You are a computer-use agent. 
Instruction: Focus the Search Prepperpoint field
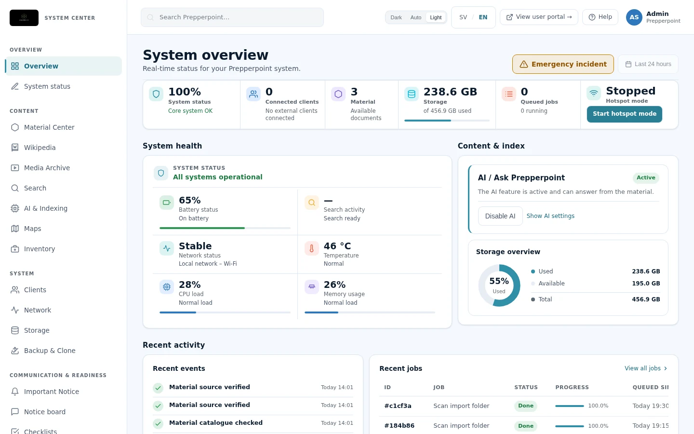[232, 17]
